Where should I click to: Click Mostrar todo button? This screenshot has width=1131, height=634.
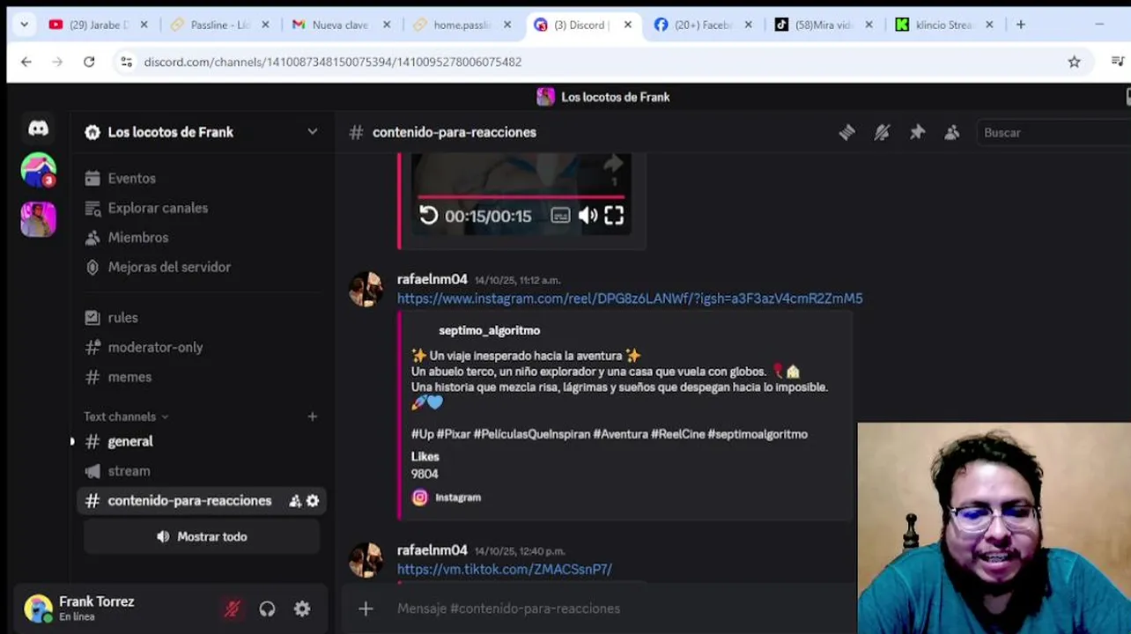pos(202,536)
